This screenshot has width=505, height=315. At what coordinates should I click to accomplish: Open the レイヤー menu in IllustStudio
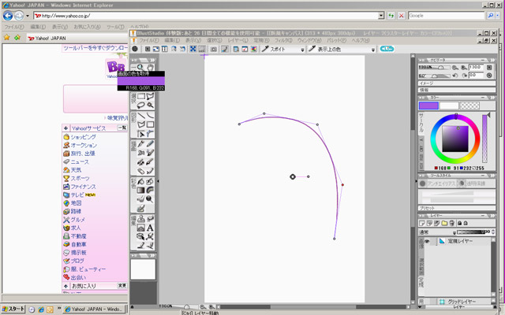238,40
